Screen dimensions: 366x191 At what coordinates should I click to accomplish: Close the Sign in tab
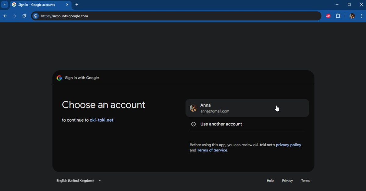67,5
